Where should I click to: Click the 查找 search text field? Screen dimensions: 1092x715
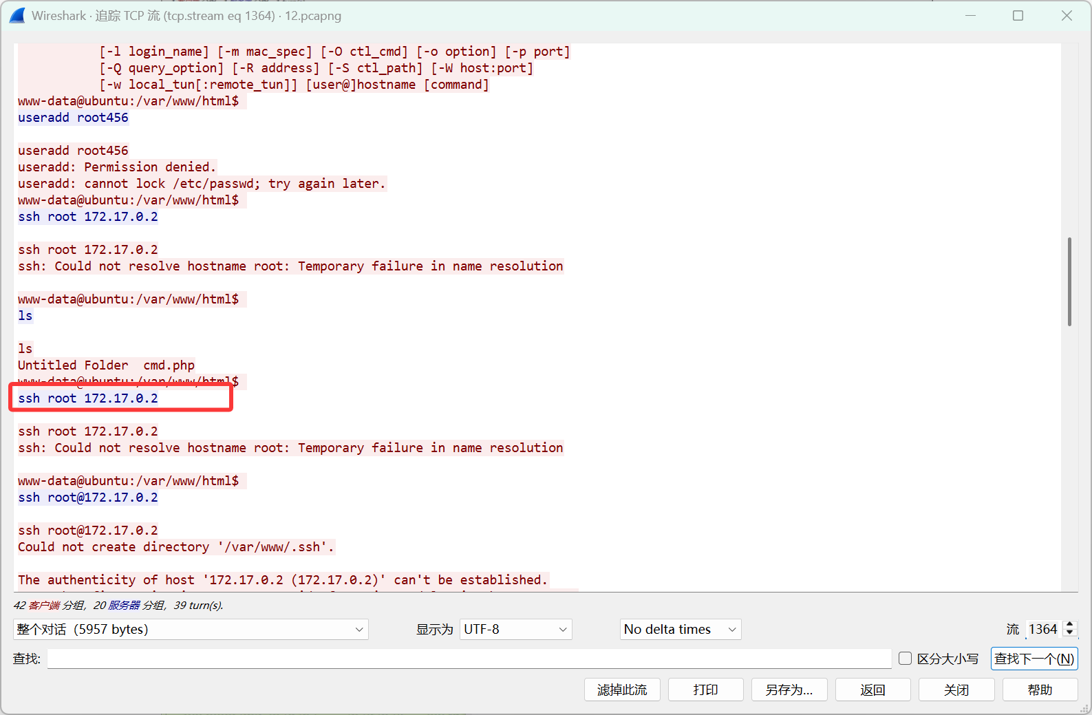[x=469, y=659]
